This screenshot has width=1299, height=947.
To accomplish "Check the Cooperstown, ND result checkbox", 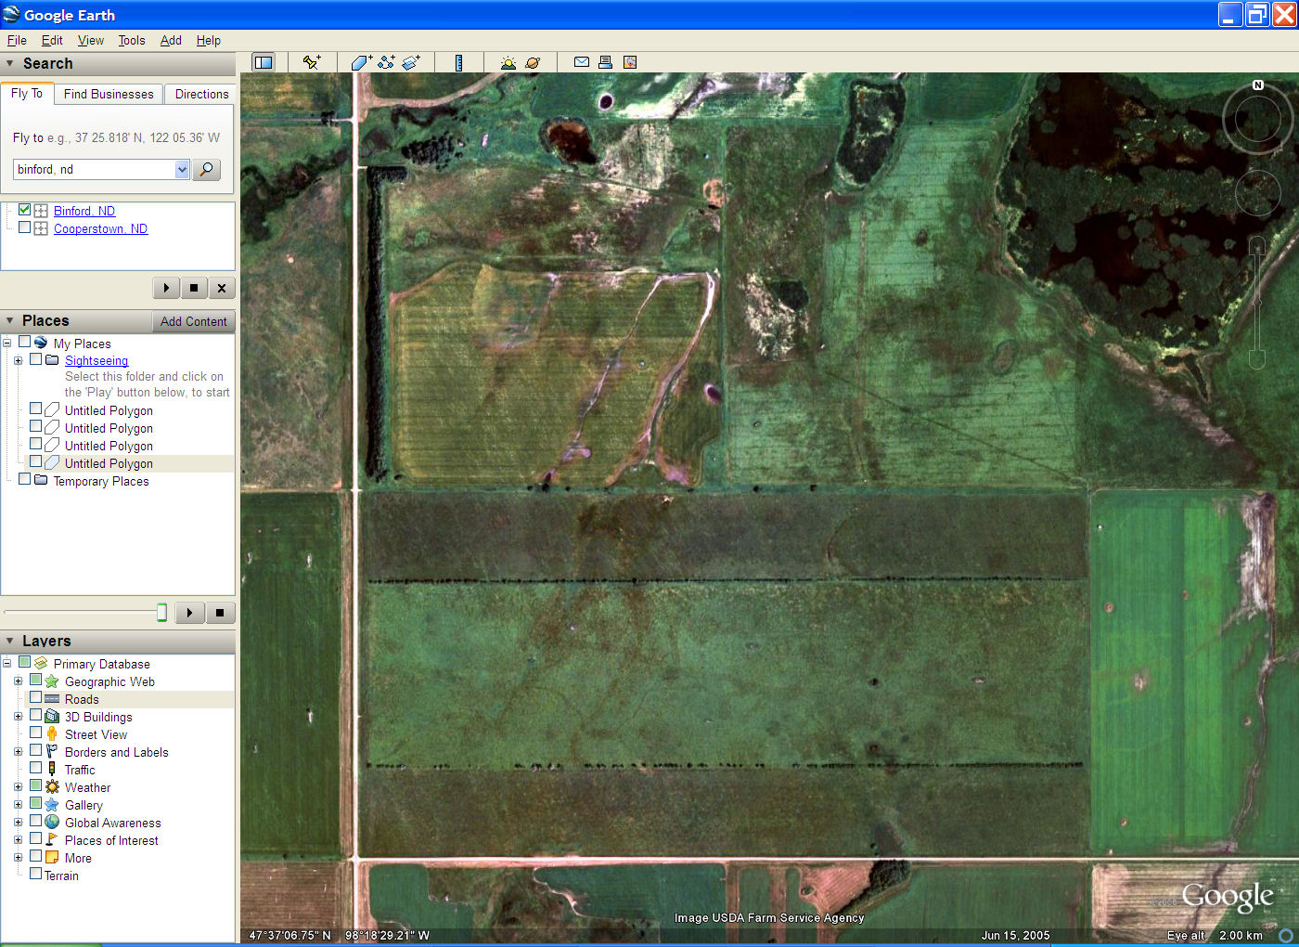I will [25, 227].
